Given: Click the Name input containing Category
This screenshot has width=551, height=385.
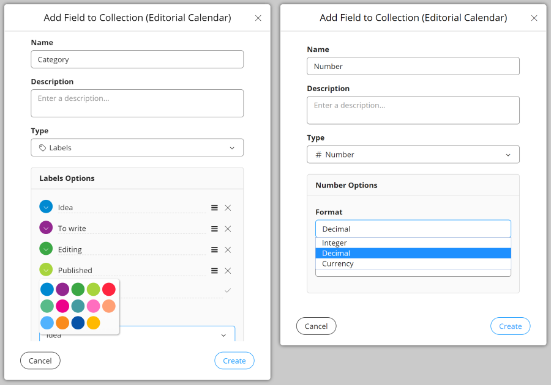Looking at the screenshot, I should (x=137, y=59).
